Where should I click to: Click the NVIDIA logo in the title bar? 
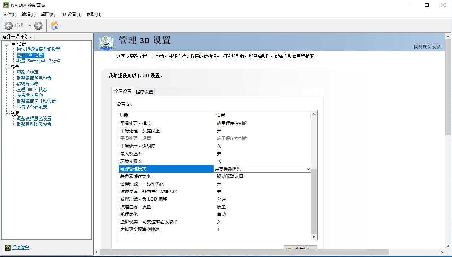(x=6, y=5)
